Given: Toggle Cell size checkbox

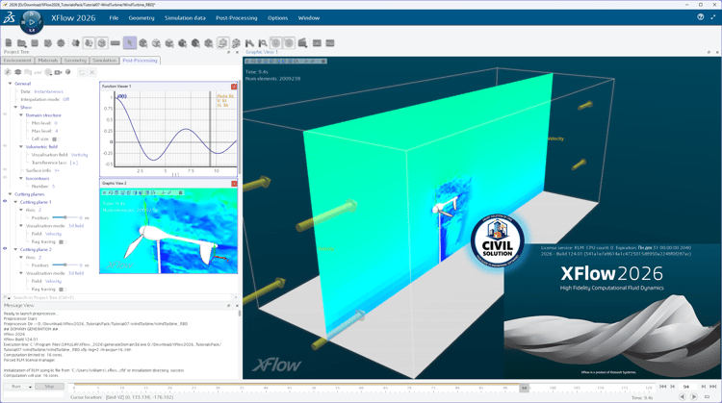Looking at the screenshot, I should pos(54,139).
